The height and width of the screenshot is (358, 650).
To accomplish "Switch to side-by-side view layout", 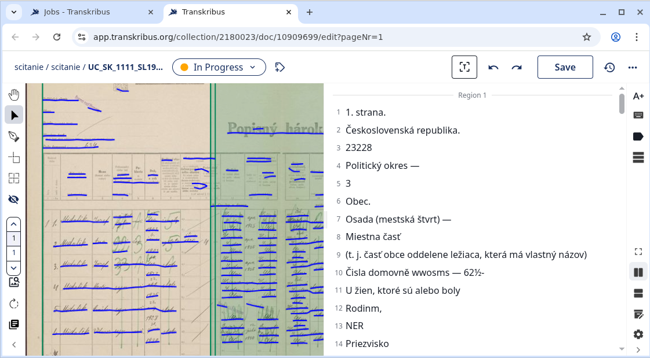I will 638,272.
